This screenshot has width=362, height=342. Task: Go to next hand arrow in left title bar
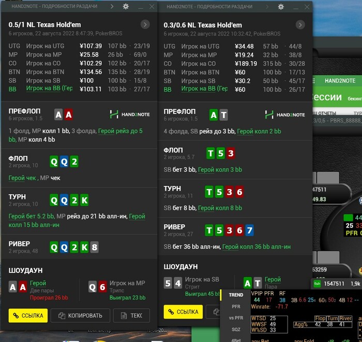coord(112,7)
